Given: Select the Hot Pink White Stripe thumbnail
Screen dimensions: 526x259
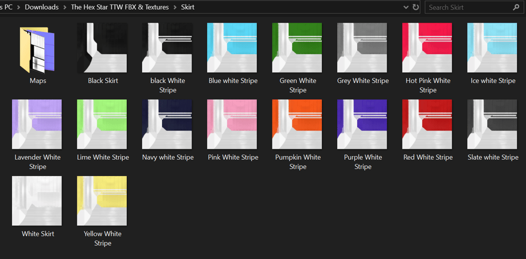Looking at the screenshot, I should (x=427, y=48).
